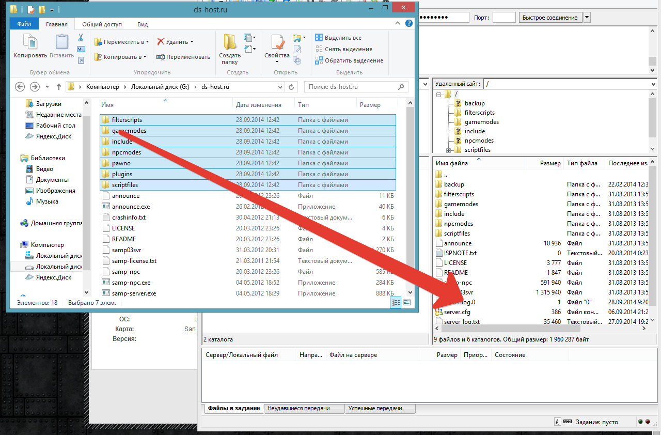Click Снять выделение in the ribbon
Image resolution: width=661 pixels, height=435 pixels.
[x=343, y=49]
